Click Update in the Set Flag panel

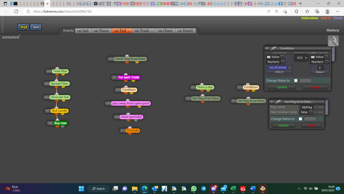(x=283, y=126)
